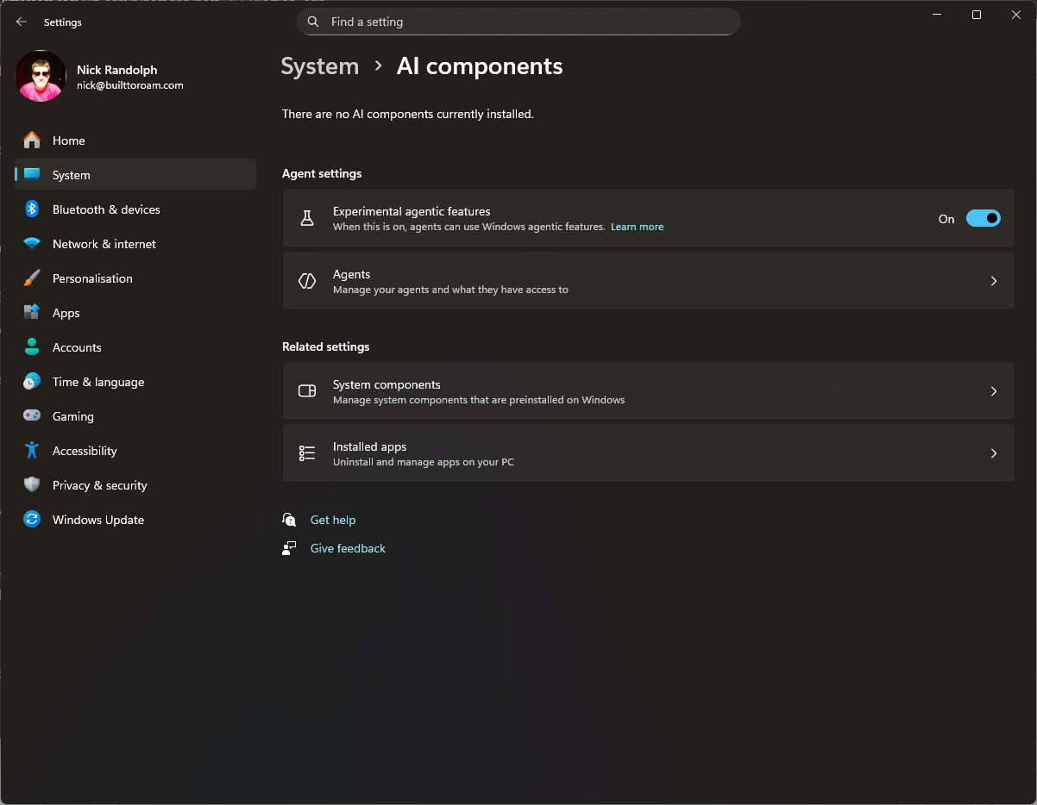This screenshot has width=1037, height=805.
Task: Click the Home icon in sidebar
Action: [x=32, y=140]
